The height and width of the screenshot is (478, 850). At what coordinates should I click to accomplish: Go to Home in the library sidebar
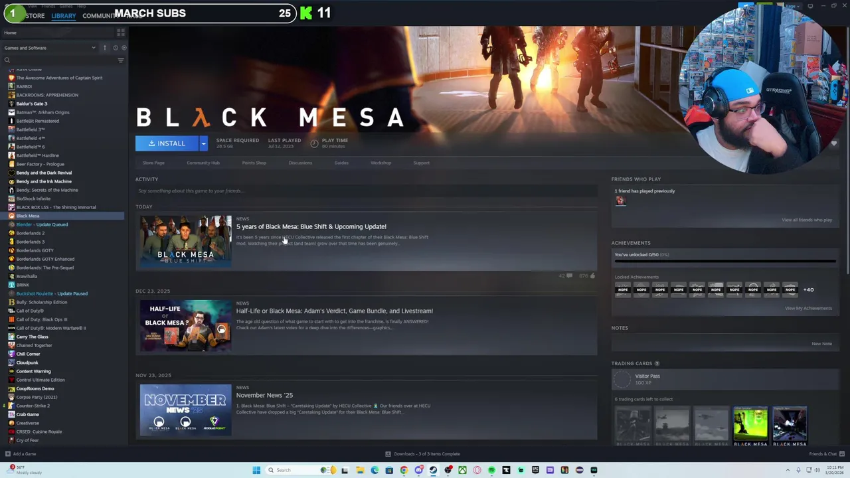click(11, 33)
